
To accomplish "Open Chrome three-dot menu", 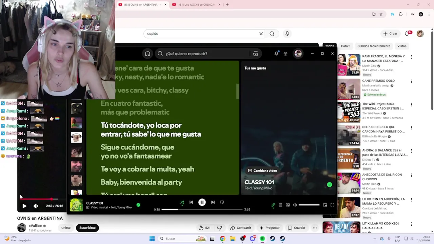I will (x=429, y=14).
